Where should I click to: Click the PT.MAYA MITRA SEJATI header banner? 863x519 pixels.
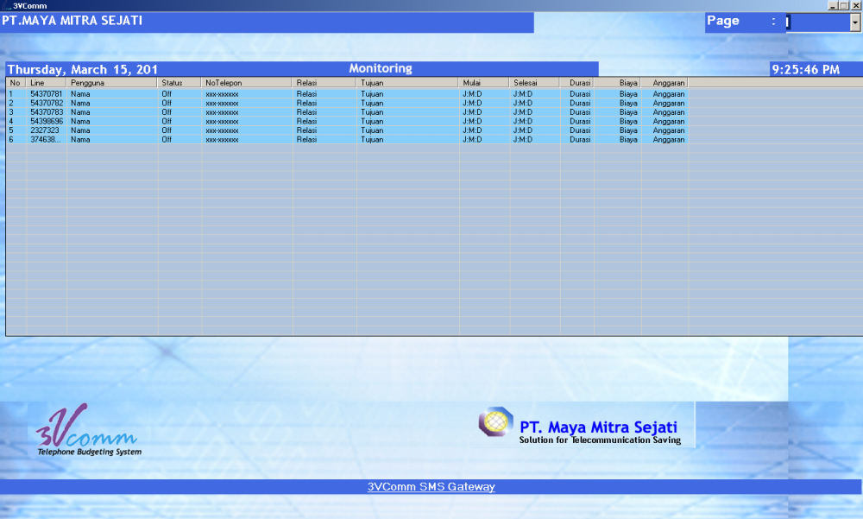tap(267, 22)
